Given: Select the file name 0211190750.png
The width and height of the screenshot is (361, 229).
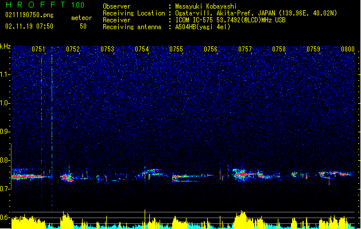Looking at the screenshot, I should click(x=29, y=15).
